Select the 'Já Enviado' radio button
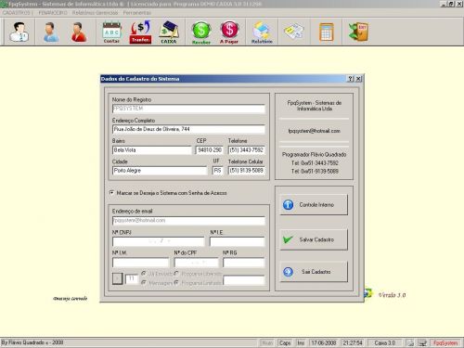The height and width of the screenshot is (348, 464). coord(144,274)
